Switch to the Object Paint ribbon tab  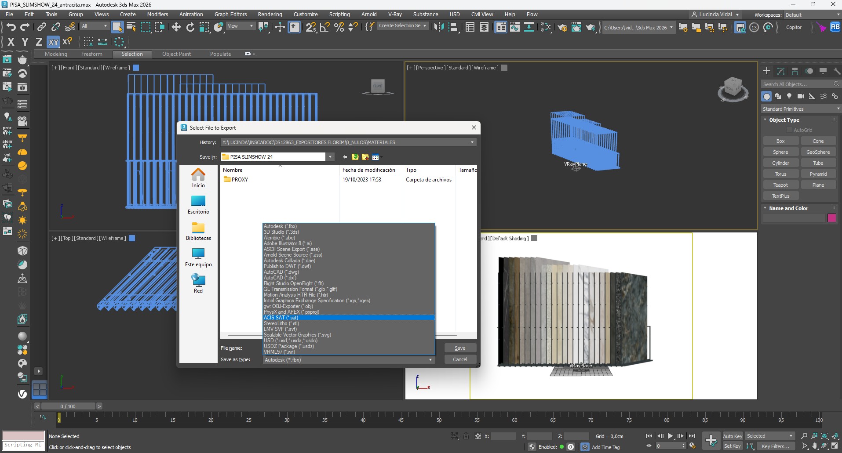176,54
